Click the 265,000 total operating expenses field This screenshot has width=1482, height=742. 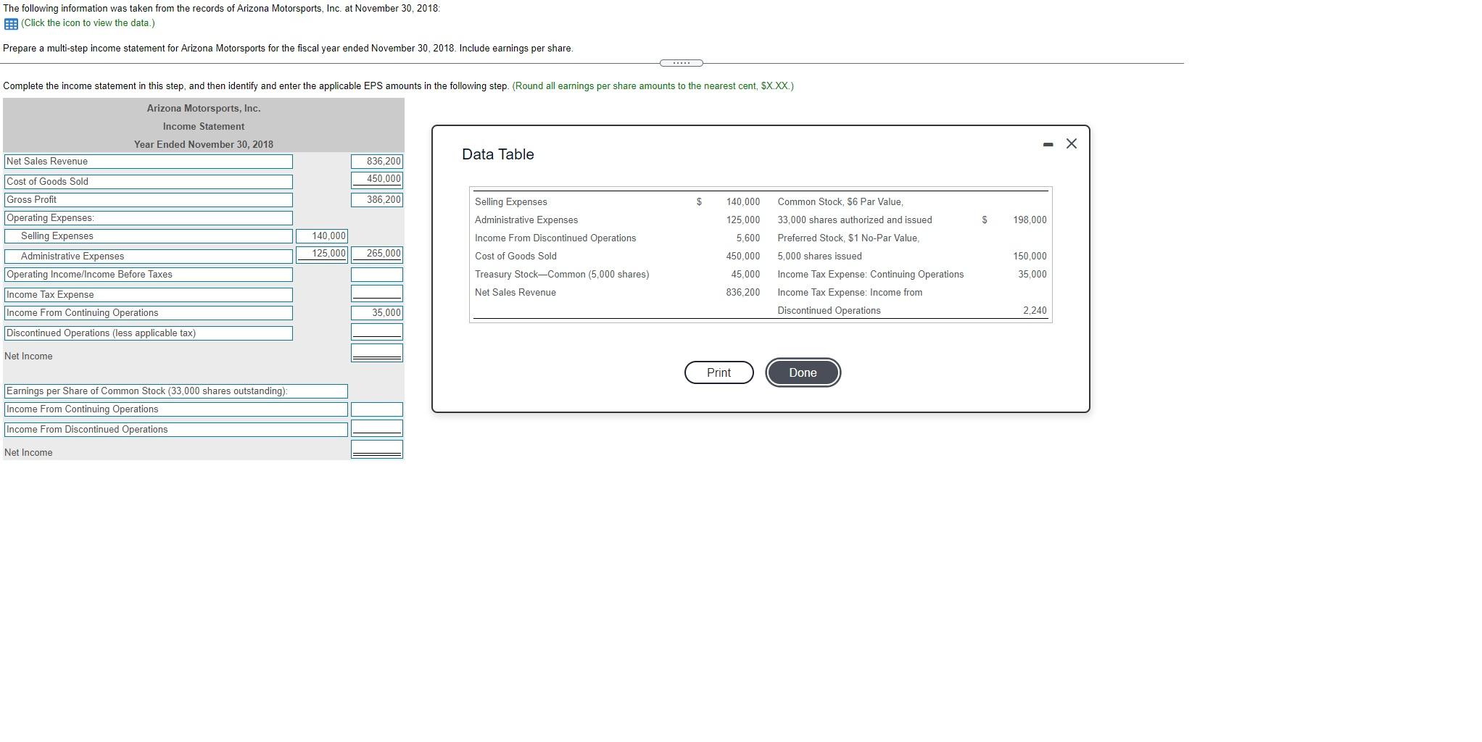pos(377,254)
